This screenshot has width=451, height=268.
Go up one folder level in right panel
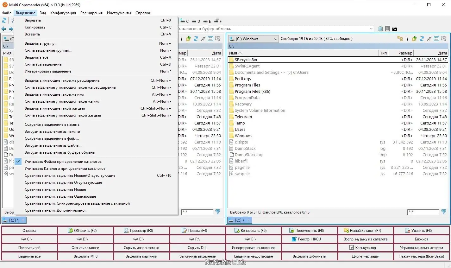(x=414, y=39)
